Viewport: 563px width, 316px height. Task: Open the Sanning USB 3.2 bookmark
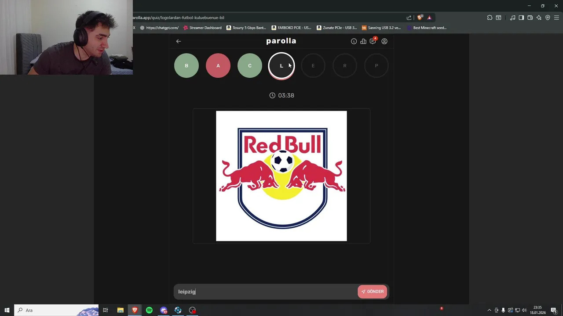point(381,28)
